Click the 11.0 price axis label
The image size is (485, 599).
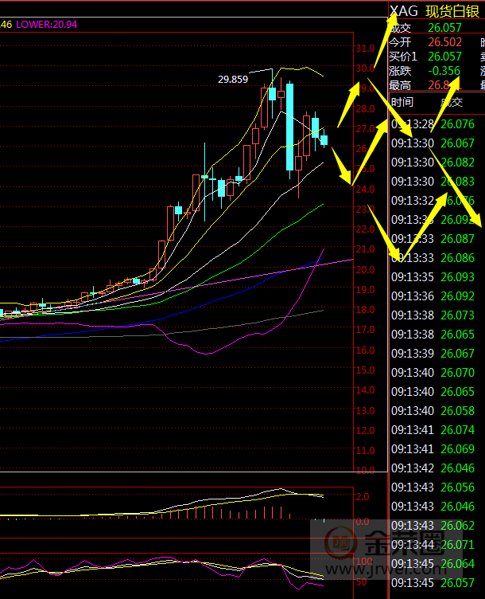coord(365,450)
